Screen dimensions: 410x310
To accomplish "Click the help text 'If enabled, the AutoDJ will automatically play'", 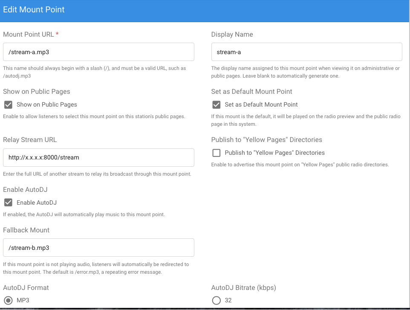I will click(84, 214).
